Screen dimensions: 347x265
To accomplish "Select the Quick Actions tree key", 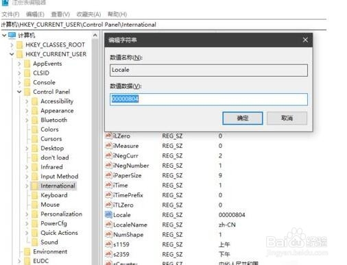I will tap(59, 233).
